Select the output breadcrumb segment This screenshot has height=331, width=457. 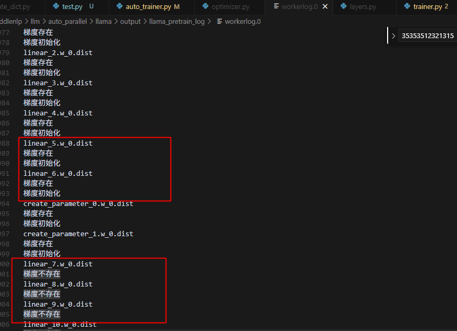130,22
